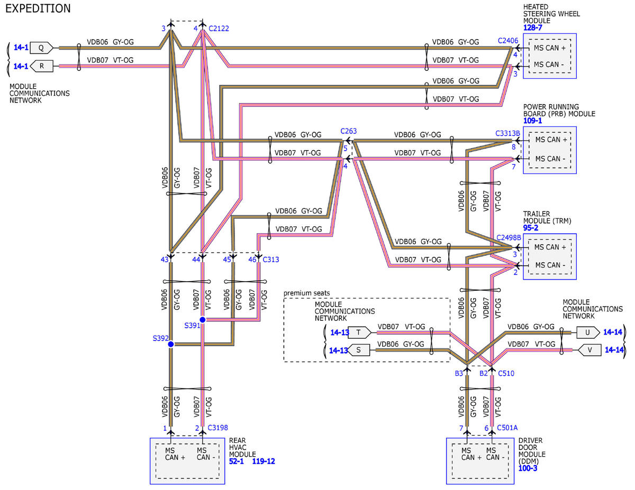
Task: Select connector label C501A
Action: [508, 428]
